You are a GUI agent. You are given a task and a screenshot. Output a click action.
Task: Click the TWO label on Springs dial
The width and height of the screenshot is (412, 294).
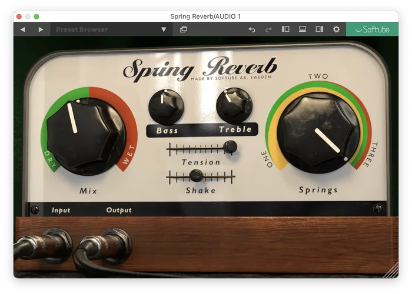coord(318,76)
